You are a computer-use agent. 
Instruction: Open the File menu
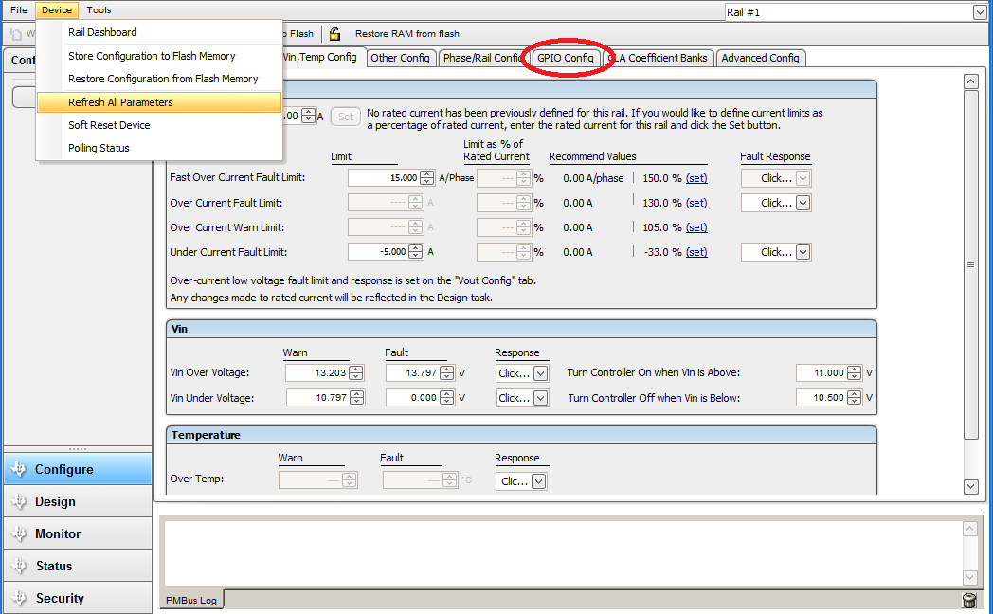[x=19, y=10]
